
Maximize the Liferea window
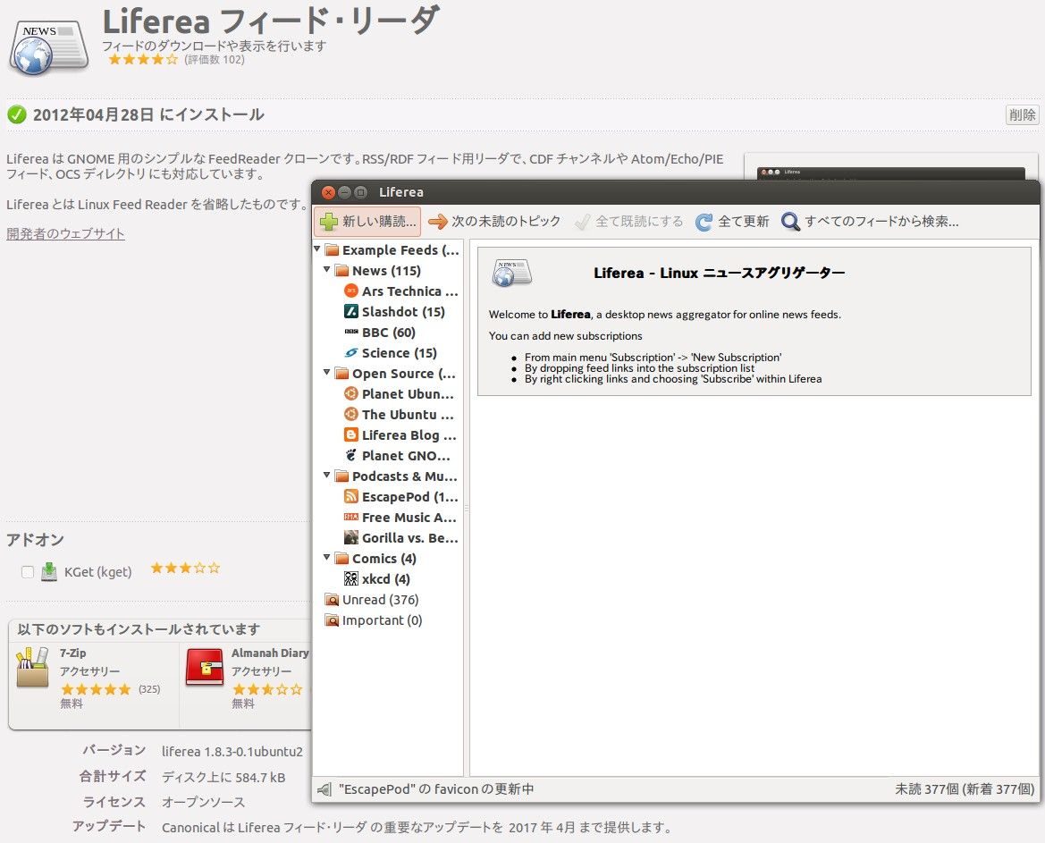pos(360,192)
